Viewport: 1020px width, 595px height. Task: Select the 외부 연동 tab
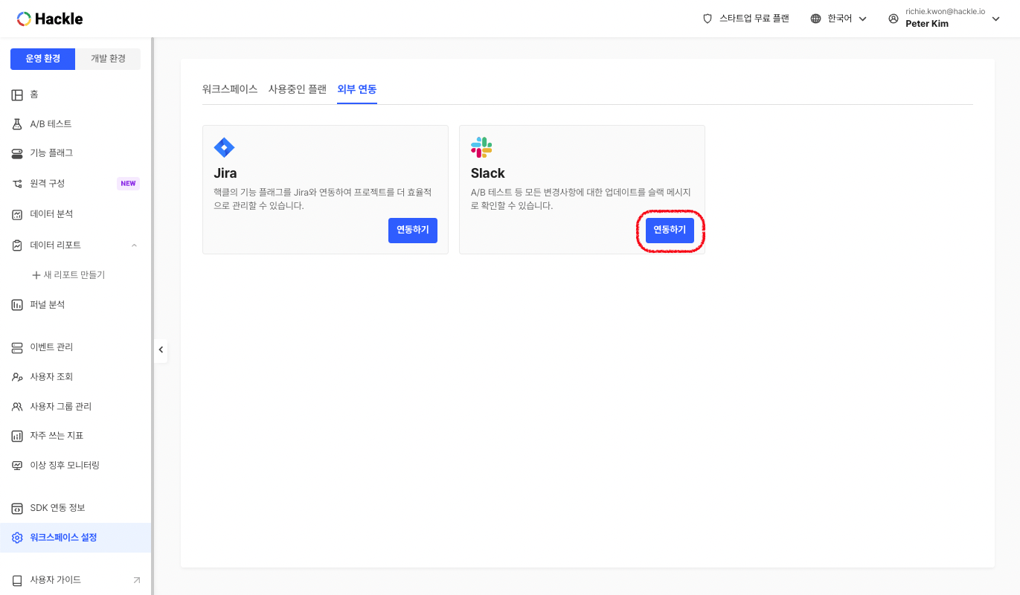click(357, 89)
